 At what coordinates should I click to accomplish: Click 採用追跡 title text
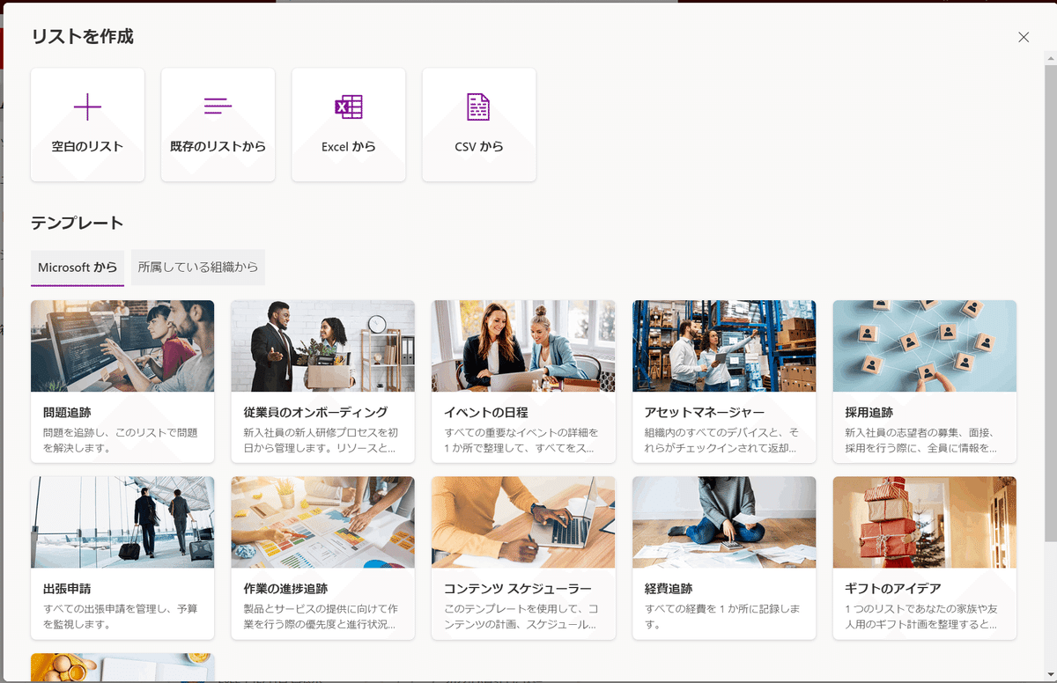pos(869,412)
